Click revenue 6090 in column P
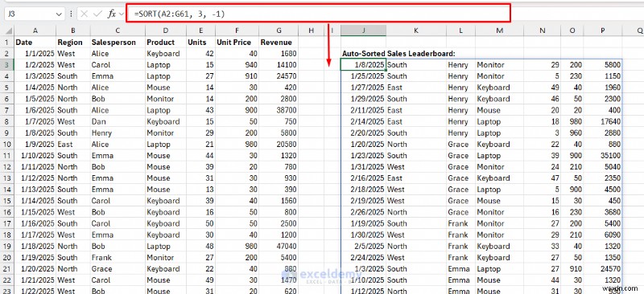The width and height of the screenshot is (644, 294). point(602,235)
